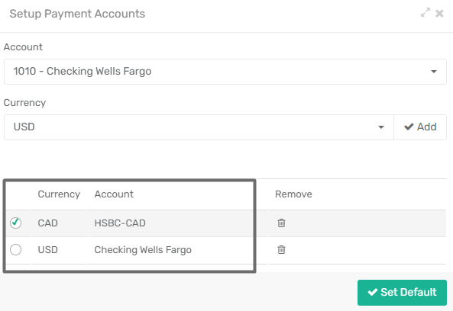Screen dimensions: 453x311
Task: Click the green Set Default button
Action: coord(402,292)
